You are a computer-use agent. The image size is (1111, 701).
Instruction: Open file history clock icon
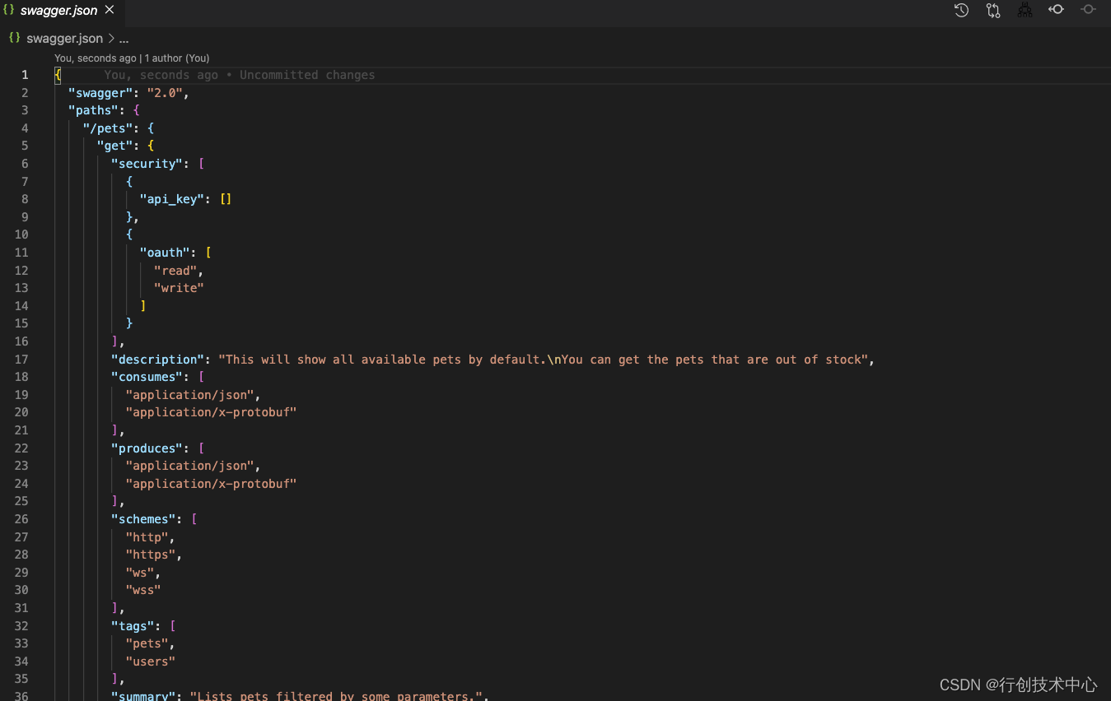click(961, 10)
